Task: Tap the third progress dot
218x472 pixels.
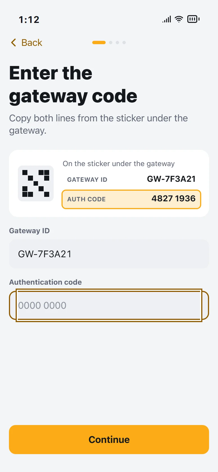Action: (117, 43)
